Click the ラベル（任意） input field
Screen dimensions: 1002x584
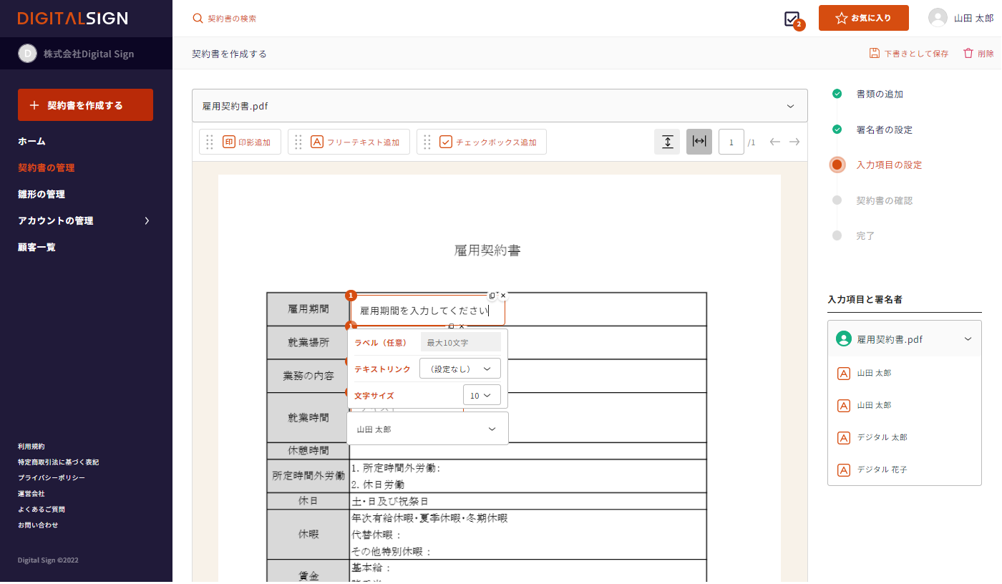pos(460,343)
